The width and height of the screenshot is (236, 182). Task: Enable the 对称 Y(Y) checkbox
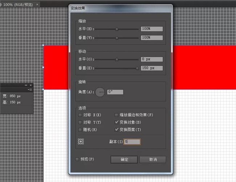point(80,122)
